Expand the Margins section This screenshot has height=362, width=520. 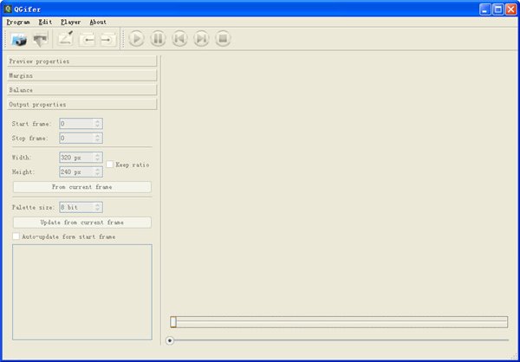pyautogui.click(x=82, y=75)
